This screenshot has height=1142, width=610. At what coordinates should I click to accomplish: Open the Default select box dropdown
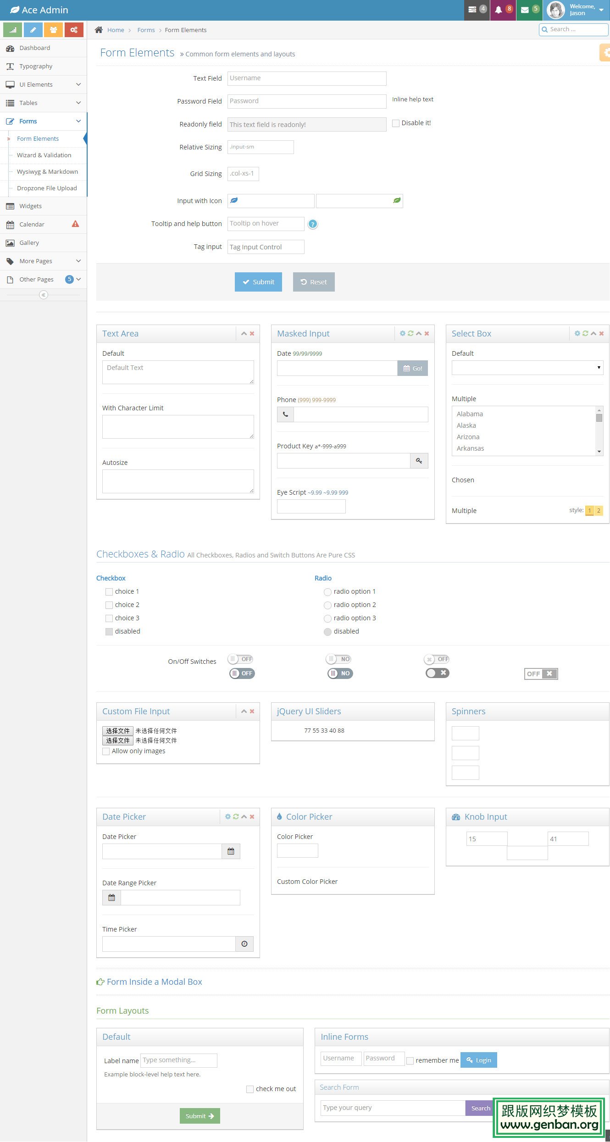click(527, 368)
